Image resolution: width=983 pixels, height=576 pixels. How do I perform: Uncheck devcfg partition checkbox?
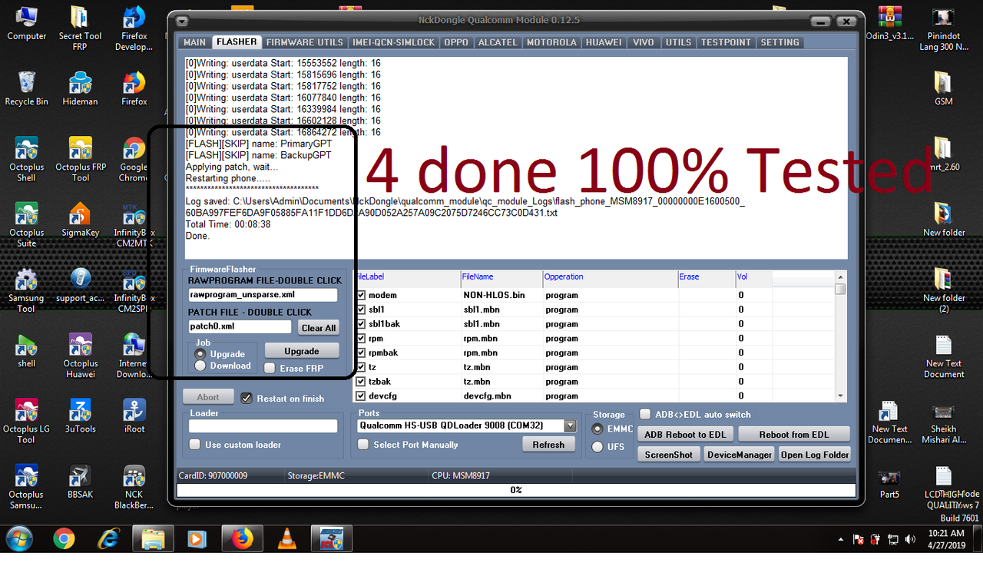[362, 396]
